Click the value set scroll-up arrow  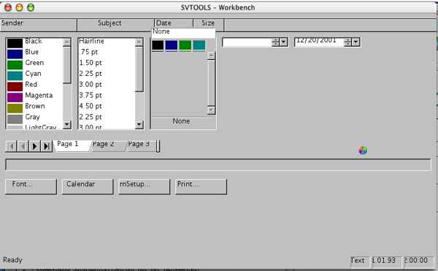click(211, 56)
